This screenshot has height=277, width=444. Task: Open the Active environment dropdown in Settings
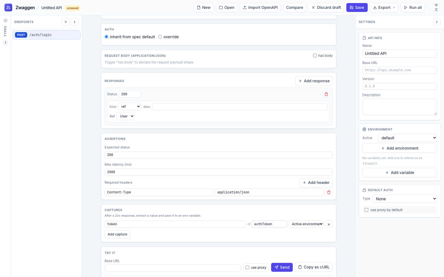[407, 138]
